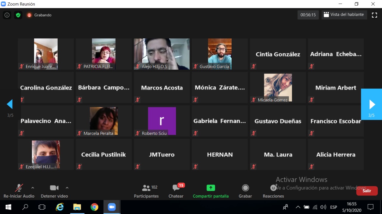Select Gustavo García video thumbnail
Image resolution: width=382 pixels, height=214 pixels.
220,54
